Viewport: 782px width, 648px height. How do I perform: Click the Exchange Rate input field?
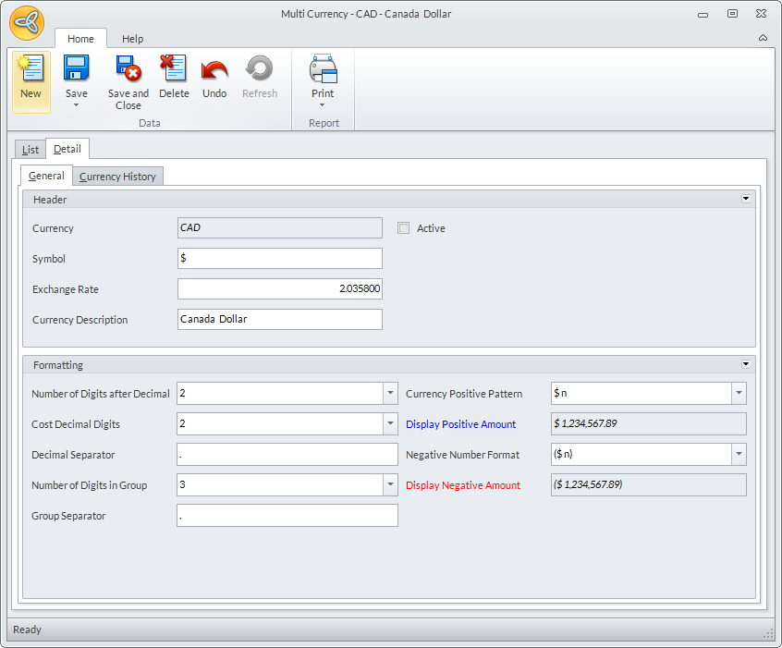[x=279, y=289]
